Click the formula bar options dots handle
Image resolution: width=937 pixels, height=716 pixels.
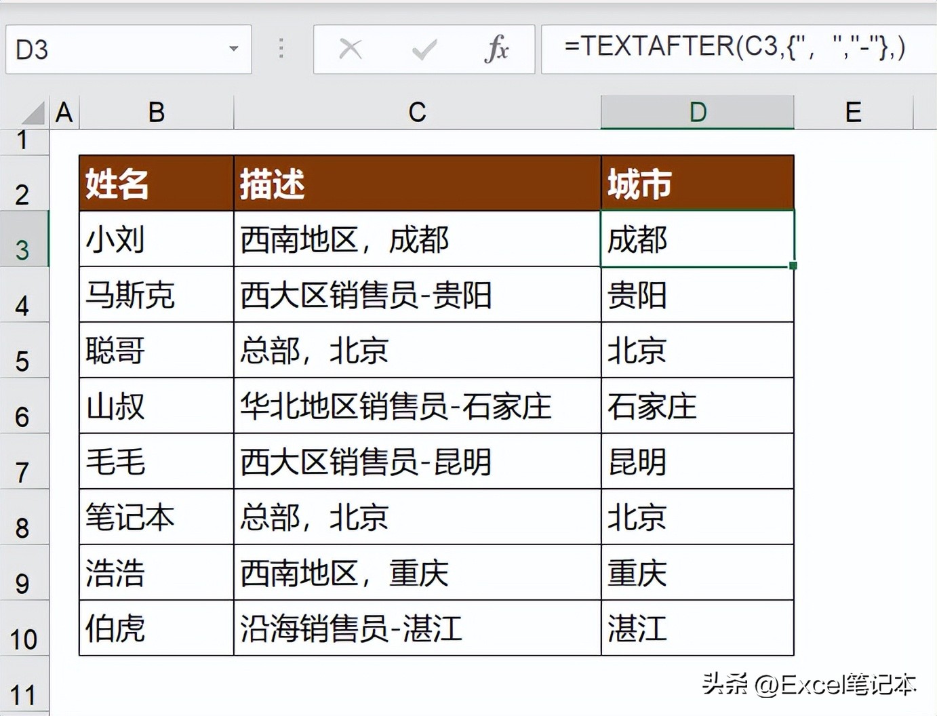pyautogui.click(x=281, y=48)
